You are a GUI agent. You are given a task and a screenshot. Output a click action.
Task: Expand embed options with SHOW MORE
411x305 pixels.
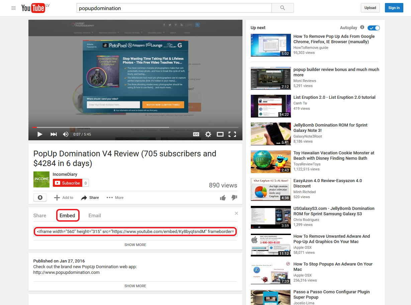[135, 245]
